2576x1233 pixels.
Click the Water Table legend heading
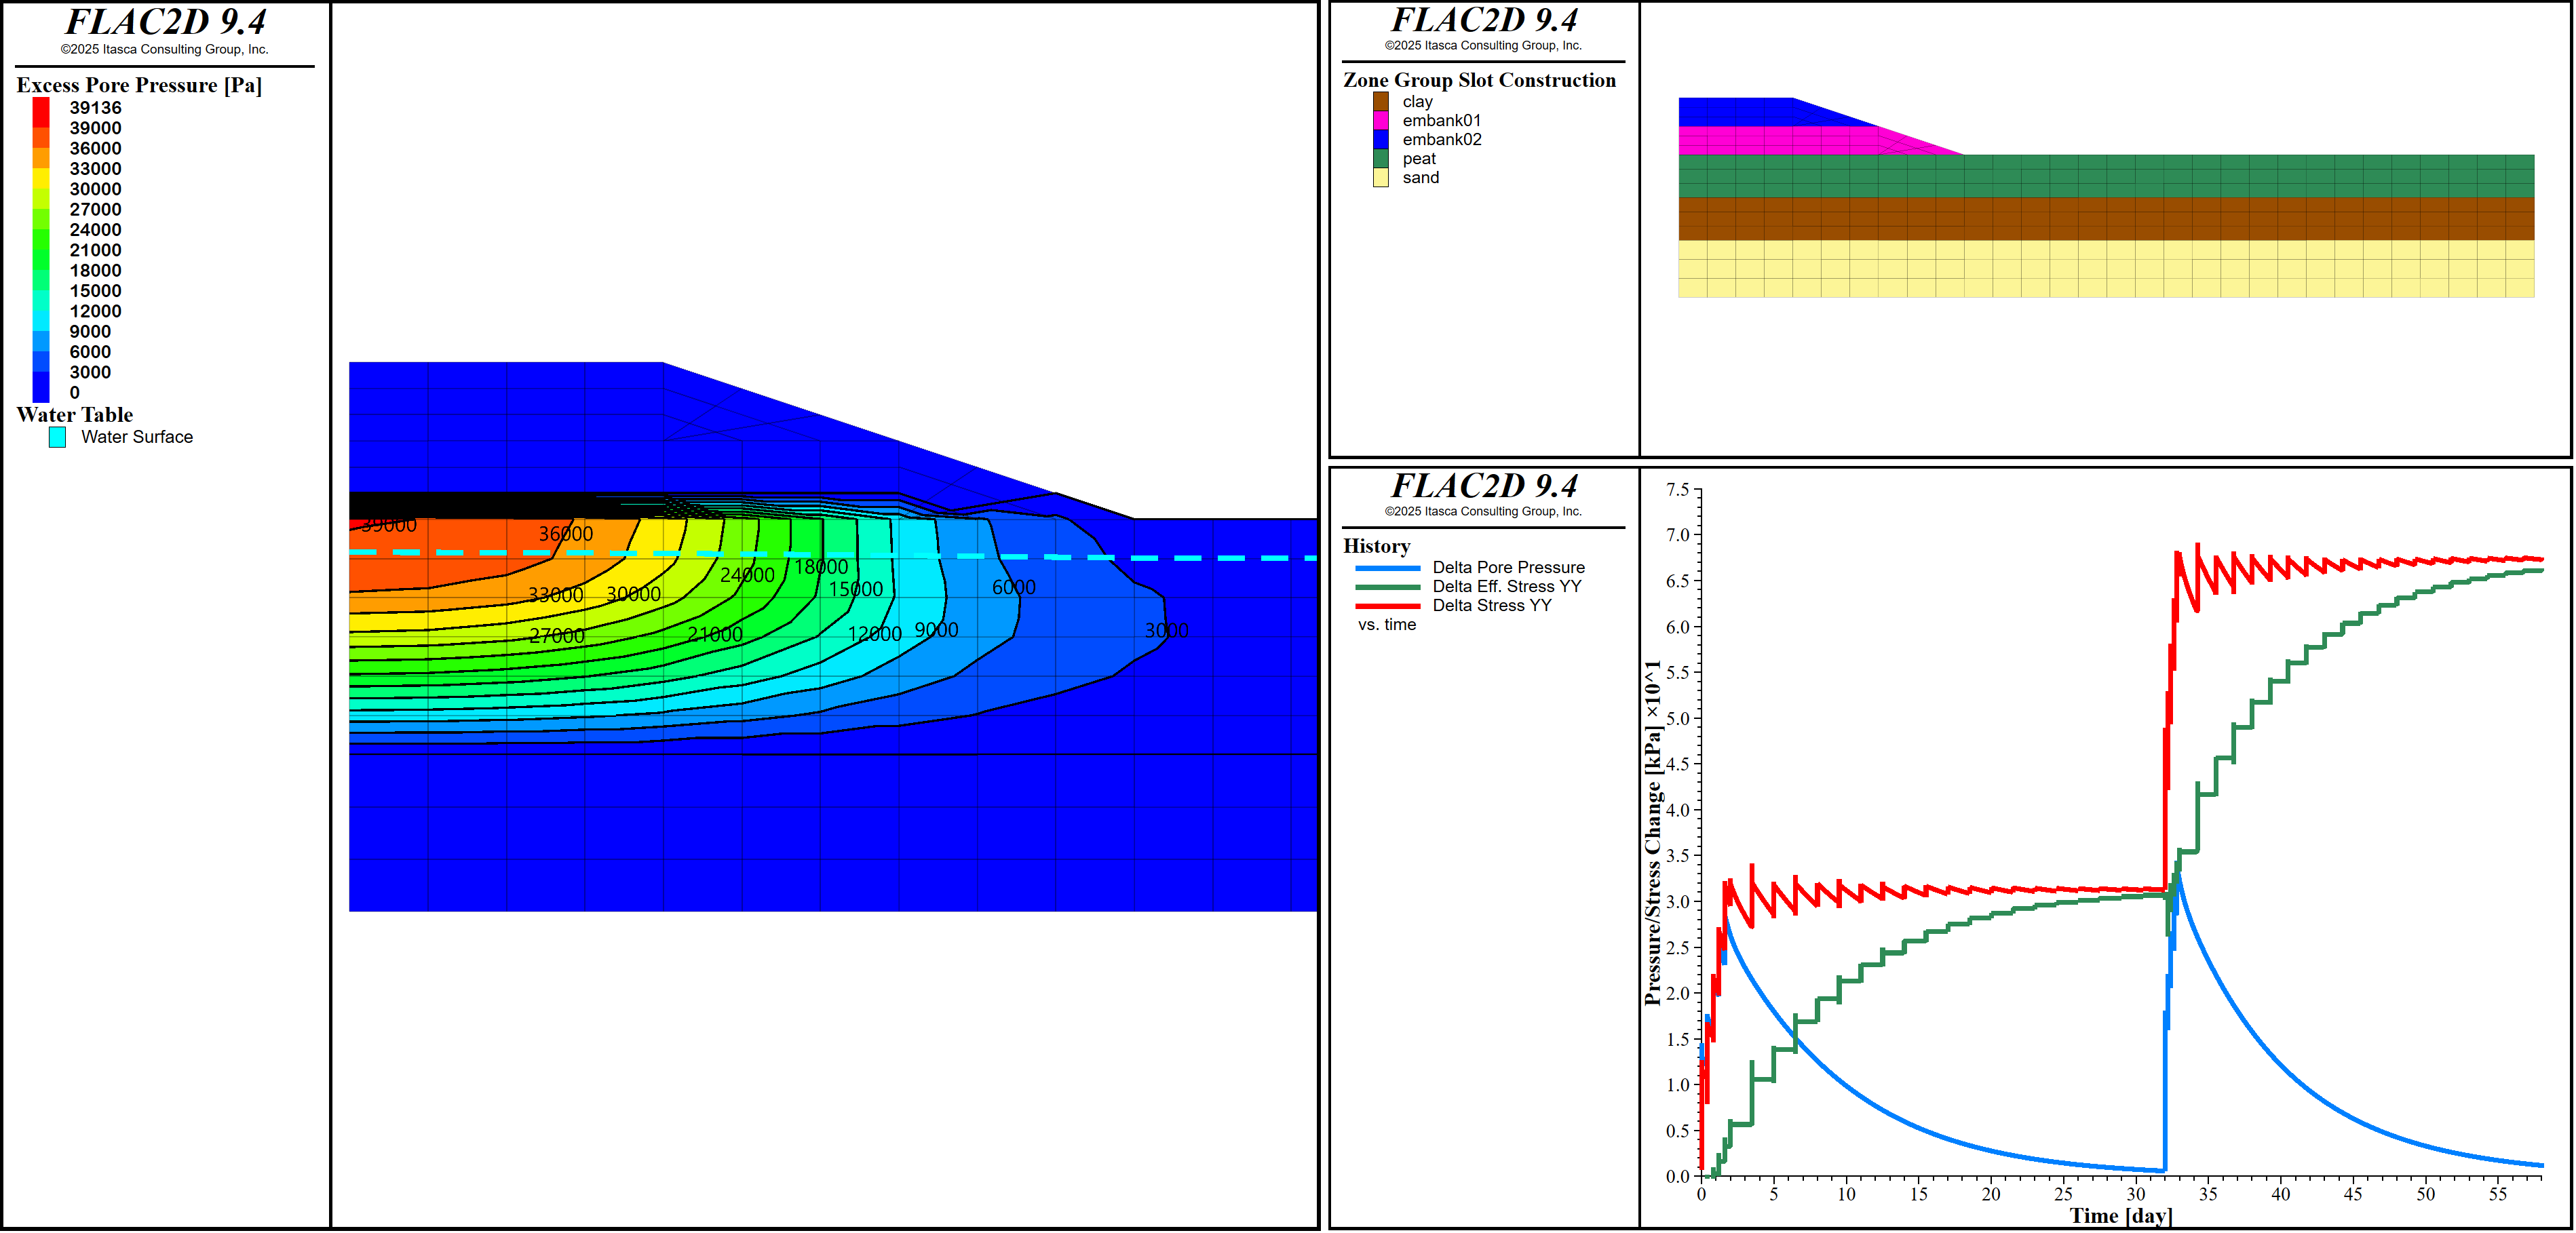pyautogui.click(x=75, y=415)
